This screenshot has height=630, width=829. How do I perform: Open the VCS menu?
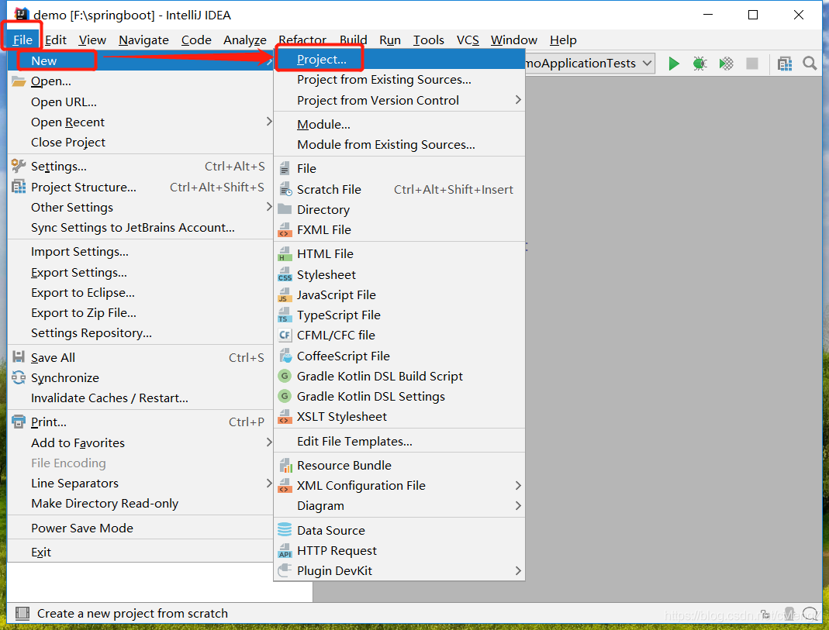click(x=468, y=40)
